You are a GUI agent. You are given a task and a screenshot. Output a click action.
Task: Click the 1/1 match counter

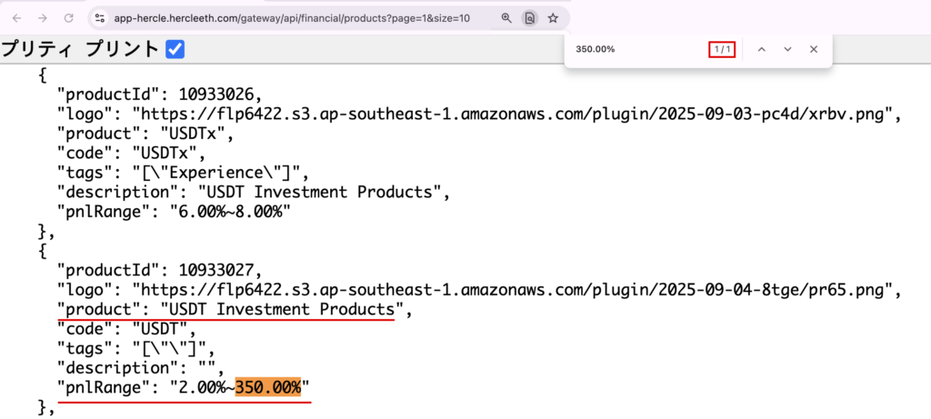coord(722,50)
